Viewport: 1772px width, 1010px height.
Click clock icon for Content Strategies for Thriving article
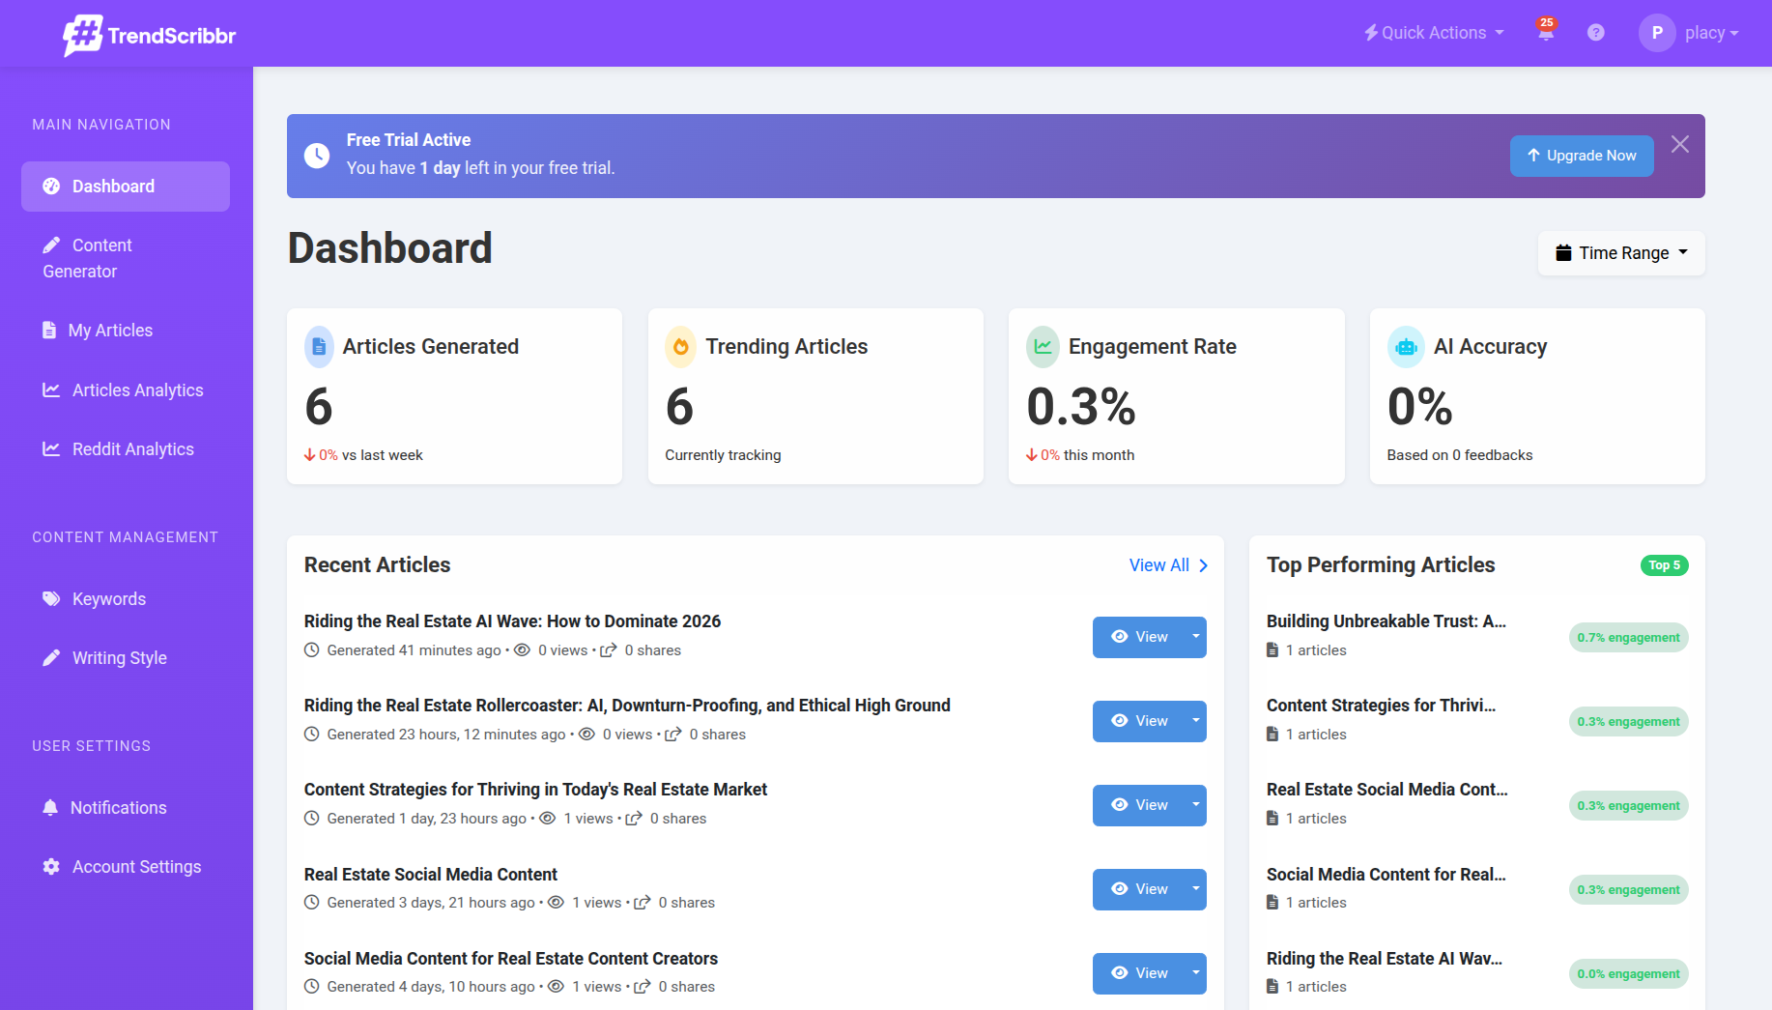point(312,819)
